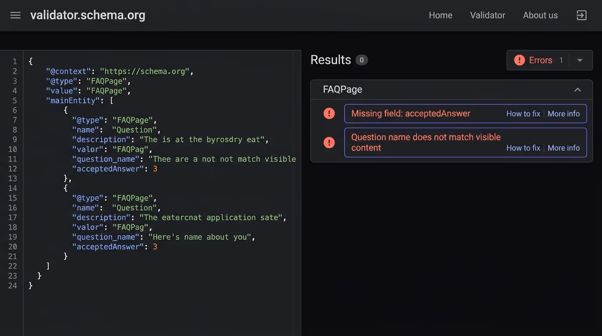Click the Errors filter button
Viewport: 602px width, 336px height.
[549, 60]
